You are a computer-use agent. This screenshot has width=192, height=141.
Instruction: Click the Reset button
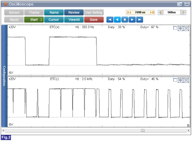(14, 19)
